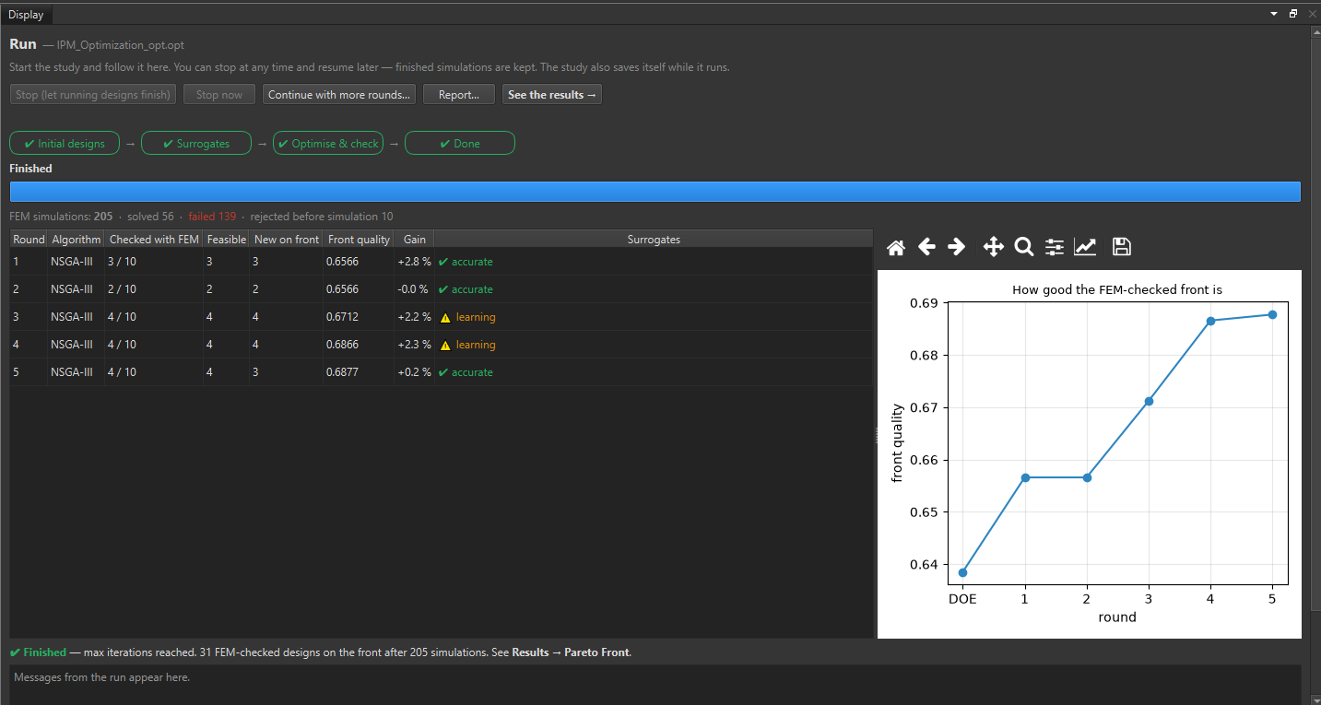Select the Done step pill
Viewport: 1321px width, 705px height.
click(x=460, y=144)
